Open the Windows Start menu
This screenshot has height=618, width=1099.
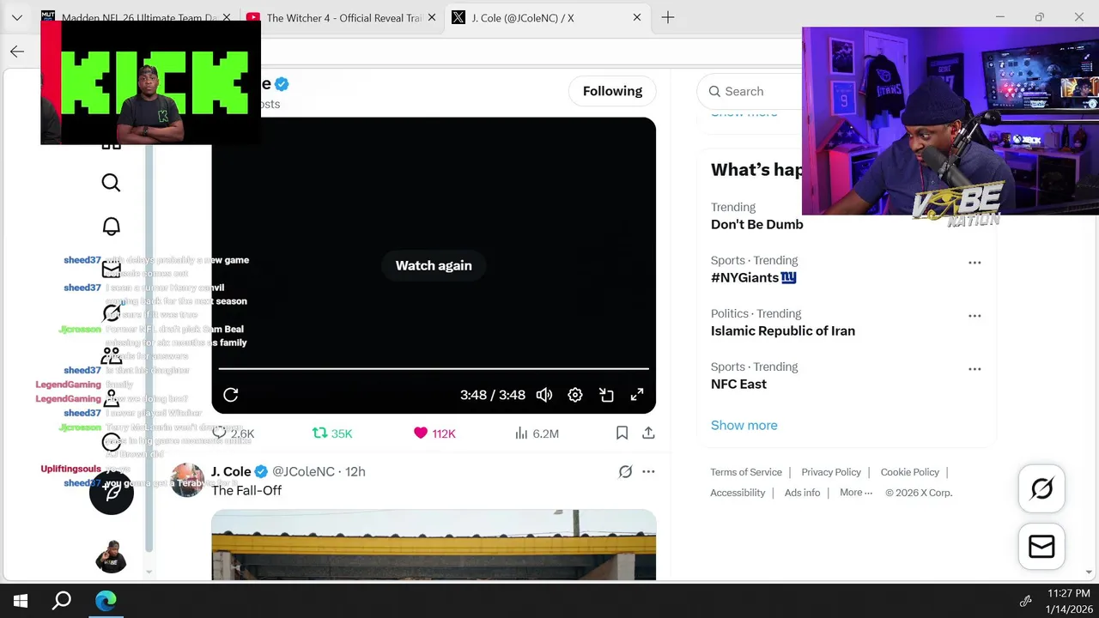[21, 601]
